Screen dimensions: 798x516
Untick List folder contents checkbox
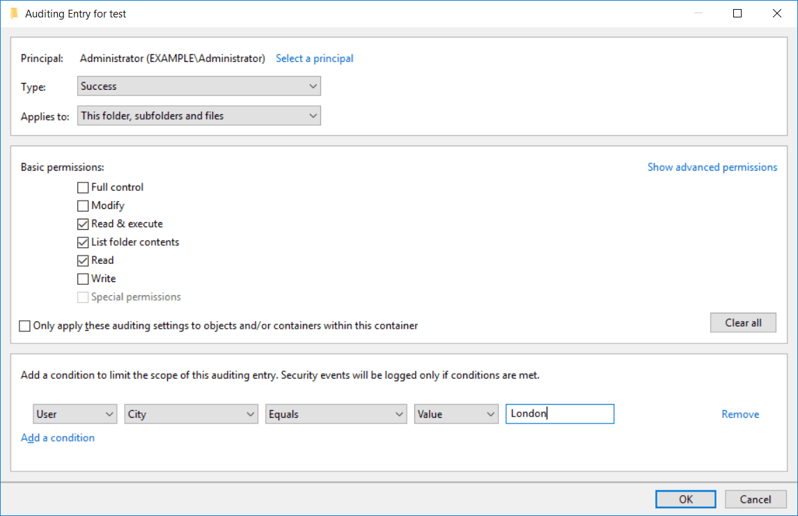tap(83, 243)
